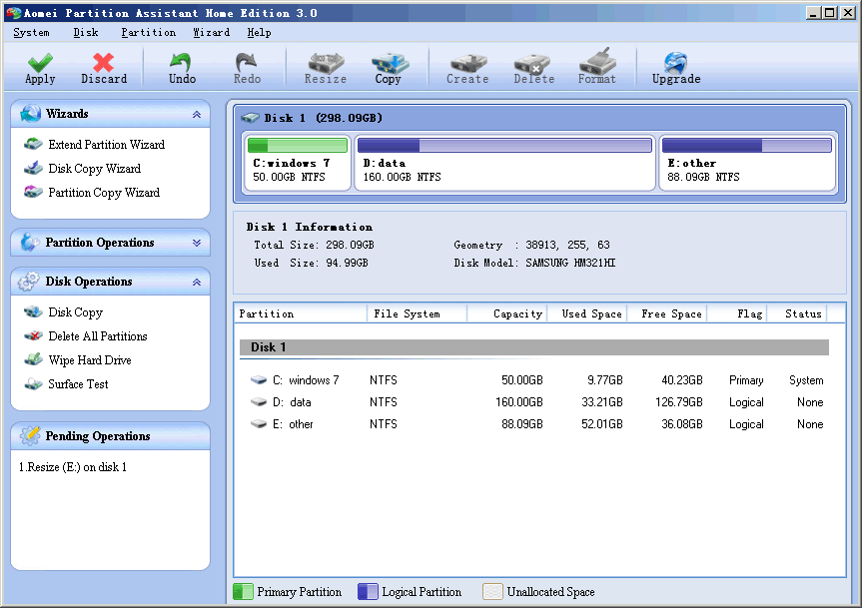Select pending item Resize (E:) on disk 1

73,467
